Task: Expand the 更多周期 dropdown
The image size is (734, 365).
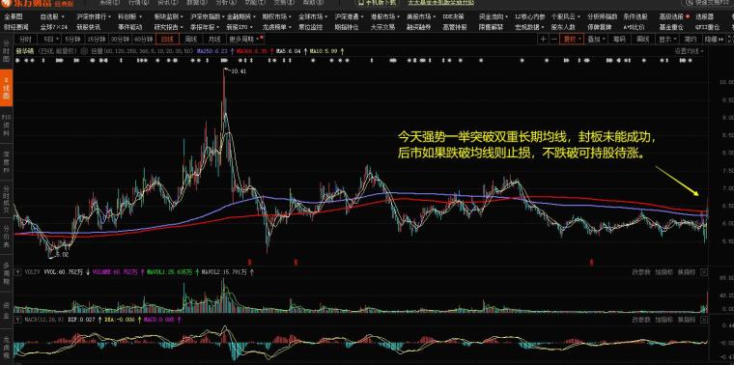Action: (245, 39)
